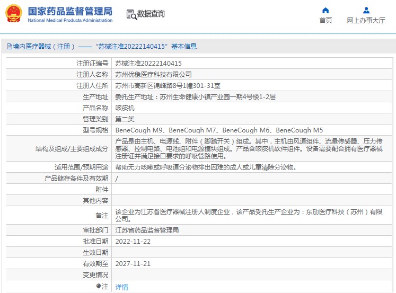Click the 生产地址 row label

[95, 97]
